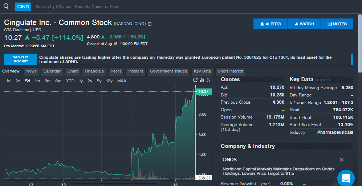The image size is (362, 186).
Task: Click the Average Volume 1.712M value
Action: [277, 125]
